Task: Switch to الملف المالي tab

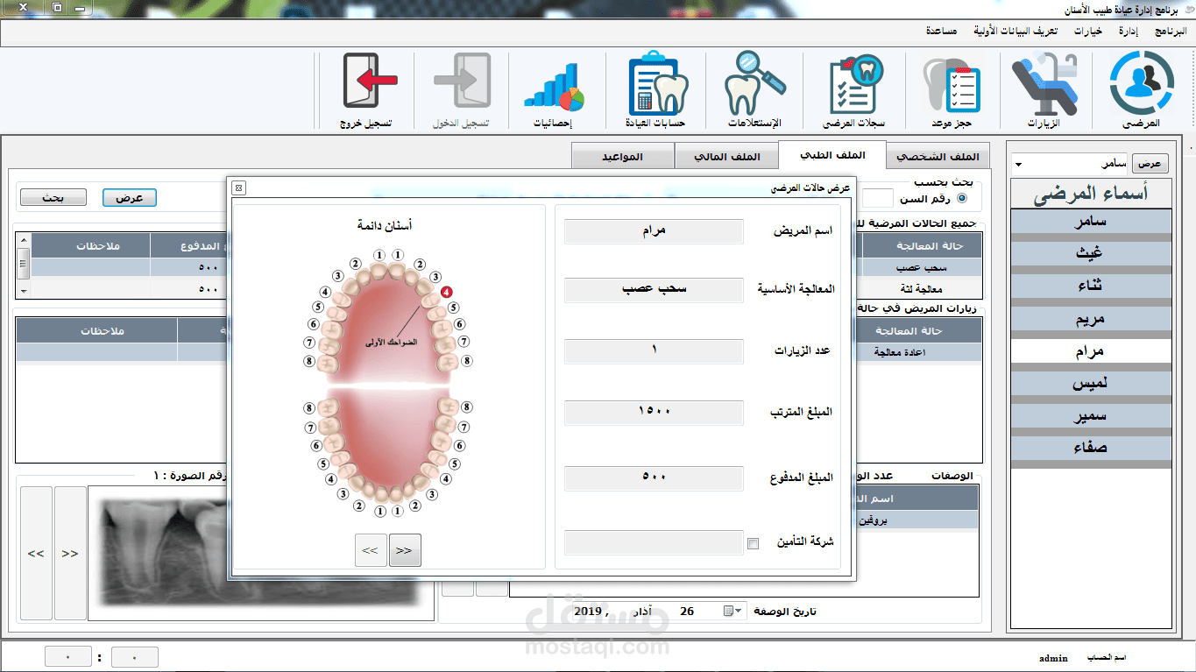Action: [x=727, y=157]
